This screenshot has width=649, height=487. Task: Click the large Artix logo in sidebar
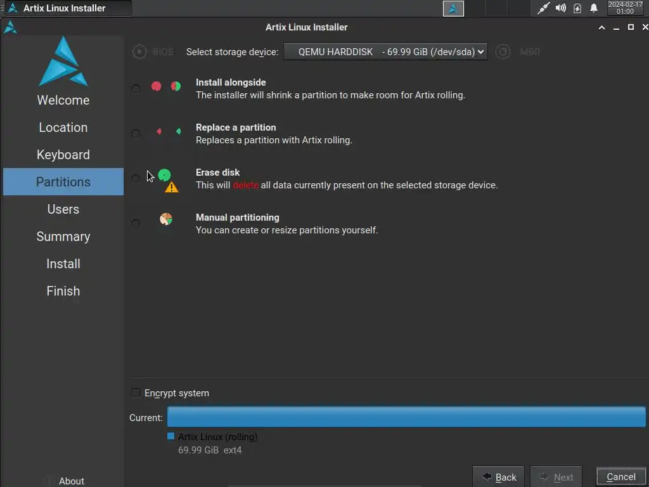pyautogui.click(x=63, y=62)
